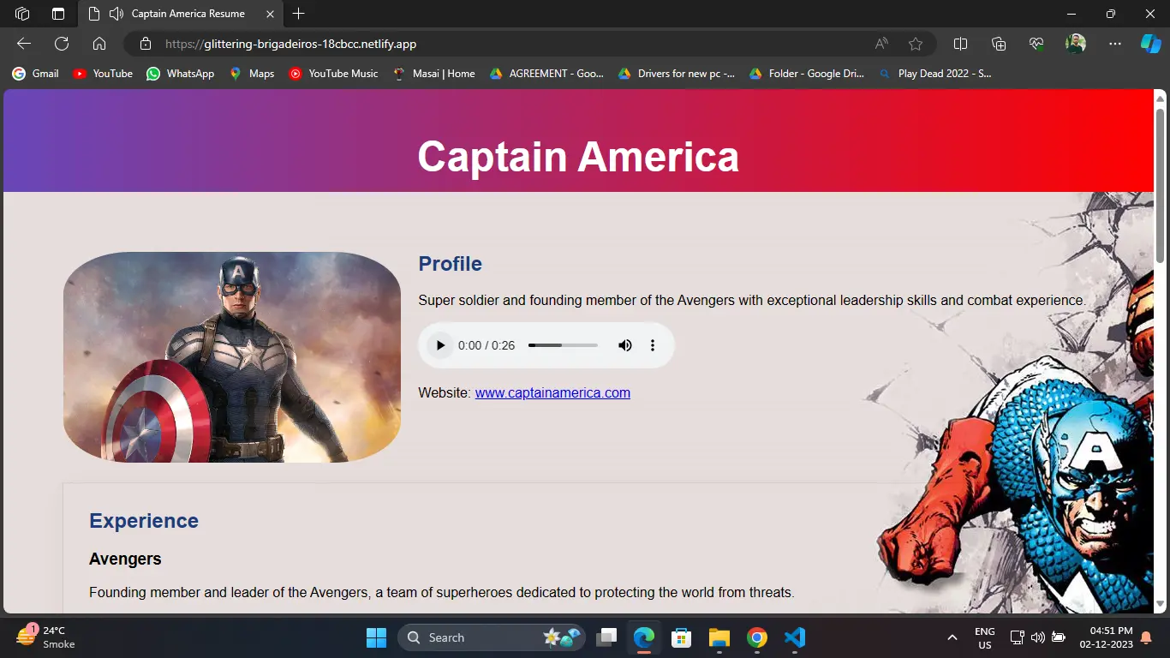Screen dimensions: 1170x658
Task: Go back to the previous page
Action: (x=24, y=44)
